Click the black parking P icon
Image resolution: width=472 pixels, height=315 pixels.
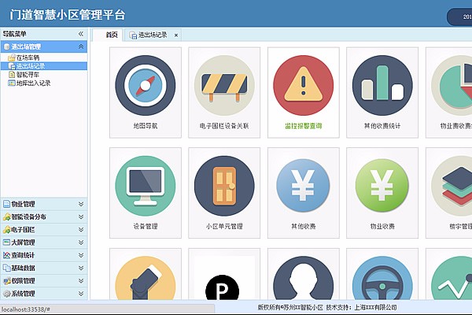coord(222,287)
